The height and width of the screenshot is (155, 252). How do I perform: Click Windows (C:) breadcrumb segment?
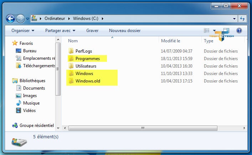pyautogui.click(x=86, y=18)
